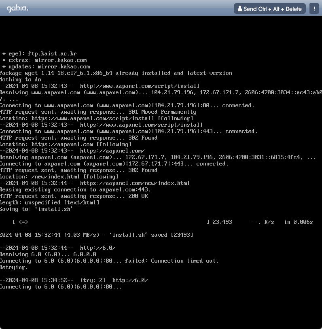Click the 'Location: https://aapanel.com [following]' line
Image resolution: width=322 pixels, height=329 pixels.
66,144
